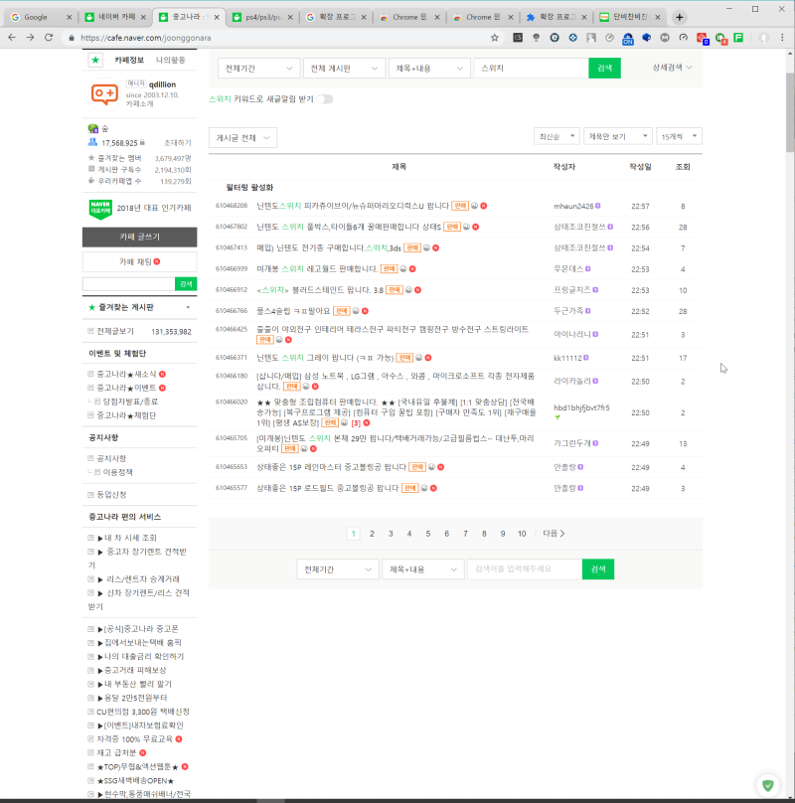The height and width of the screenshot is (803, 795).
Task: Click the NAVER 대표카페 badge
Action: coord(100,209)
